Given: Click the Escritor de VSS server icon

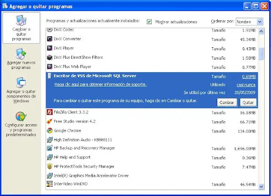Looking at the screenshot, I should click(x=50, y=76).
